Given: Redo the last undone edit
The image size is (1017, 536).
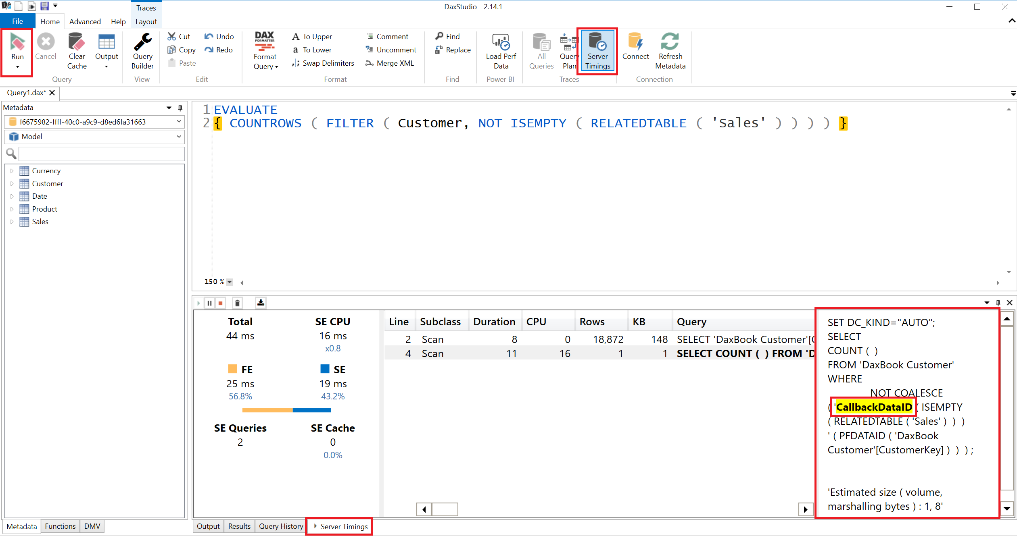Looking at the screenshot, I should click(x=219, y=50).
